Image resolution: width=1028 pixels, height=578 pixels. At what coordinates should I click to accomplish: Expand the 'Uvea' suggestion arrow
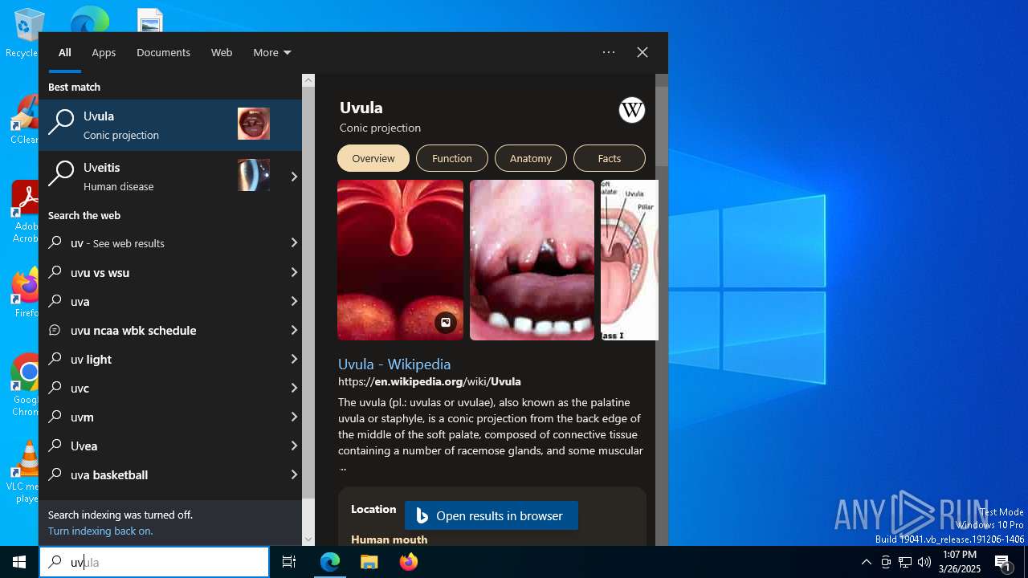pos(294,446)
